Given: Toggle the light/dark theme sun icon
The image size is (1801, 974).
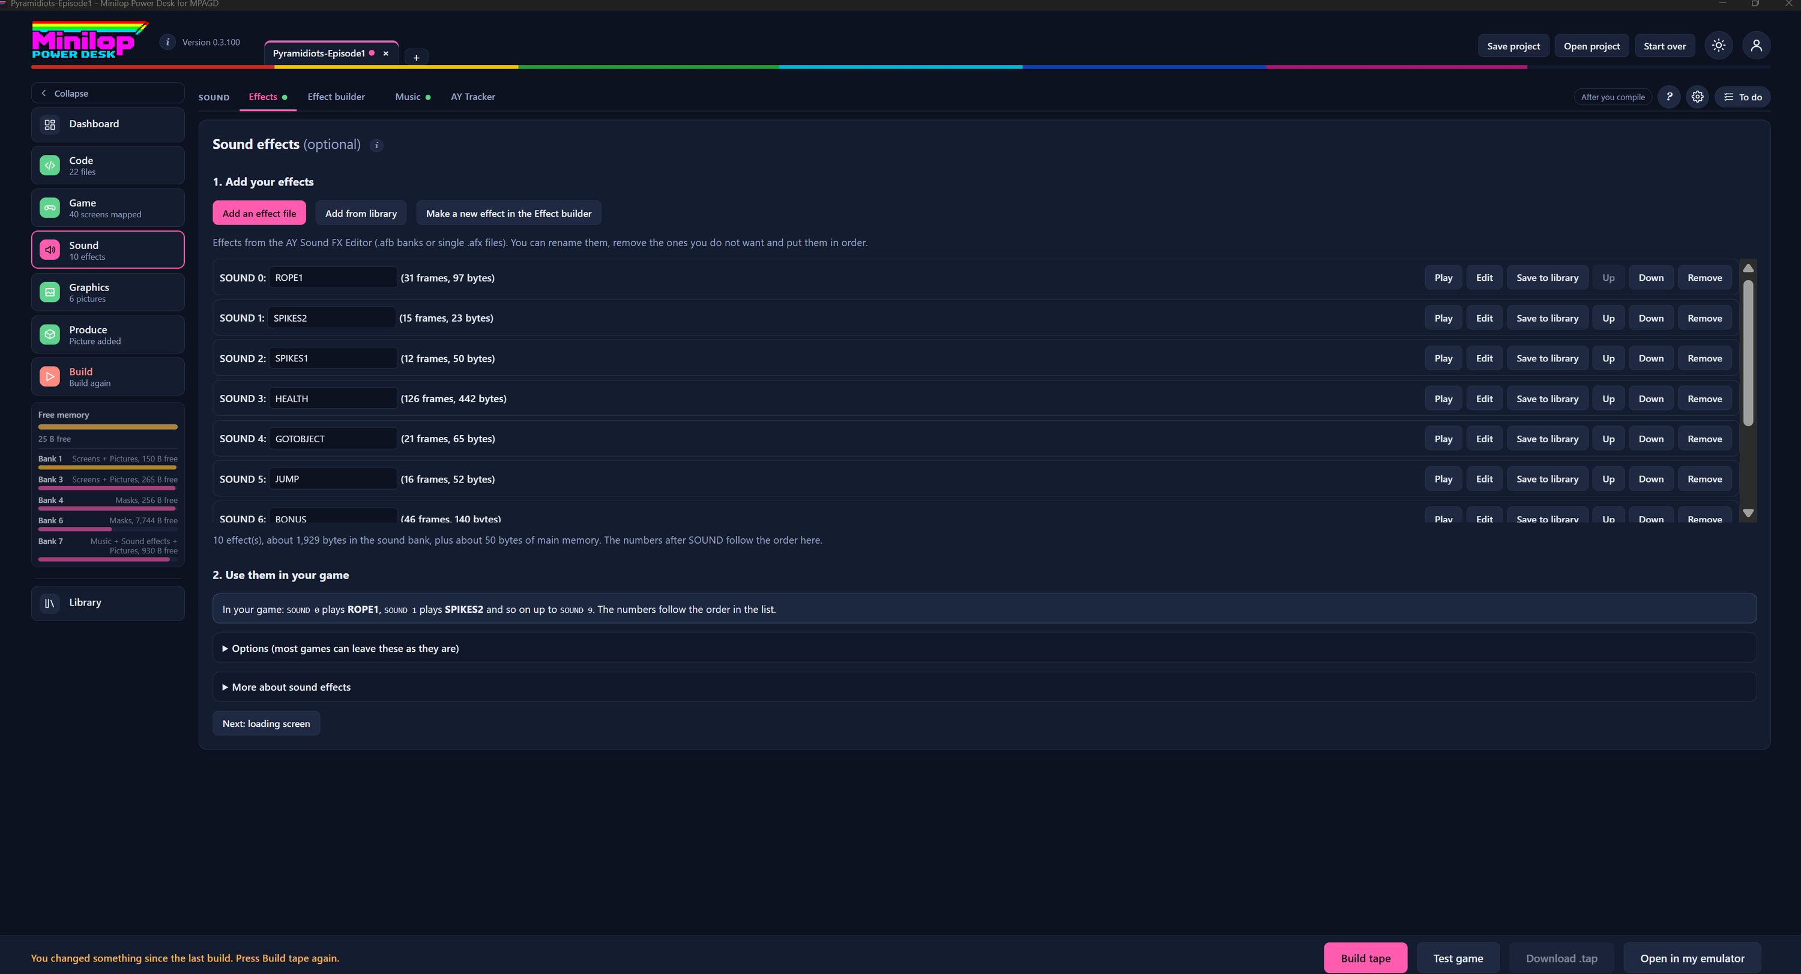Looking at the screenshot, I should (x=1719, y=46).
